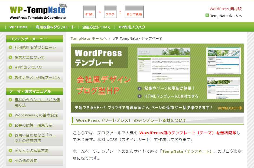Click the arrow bullet next to 記事やページの更新が簡単
This screenshot has height=168, width=254.
(x=140, y=88)
